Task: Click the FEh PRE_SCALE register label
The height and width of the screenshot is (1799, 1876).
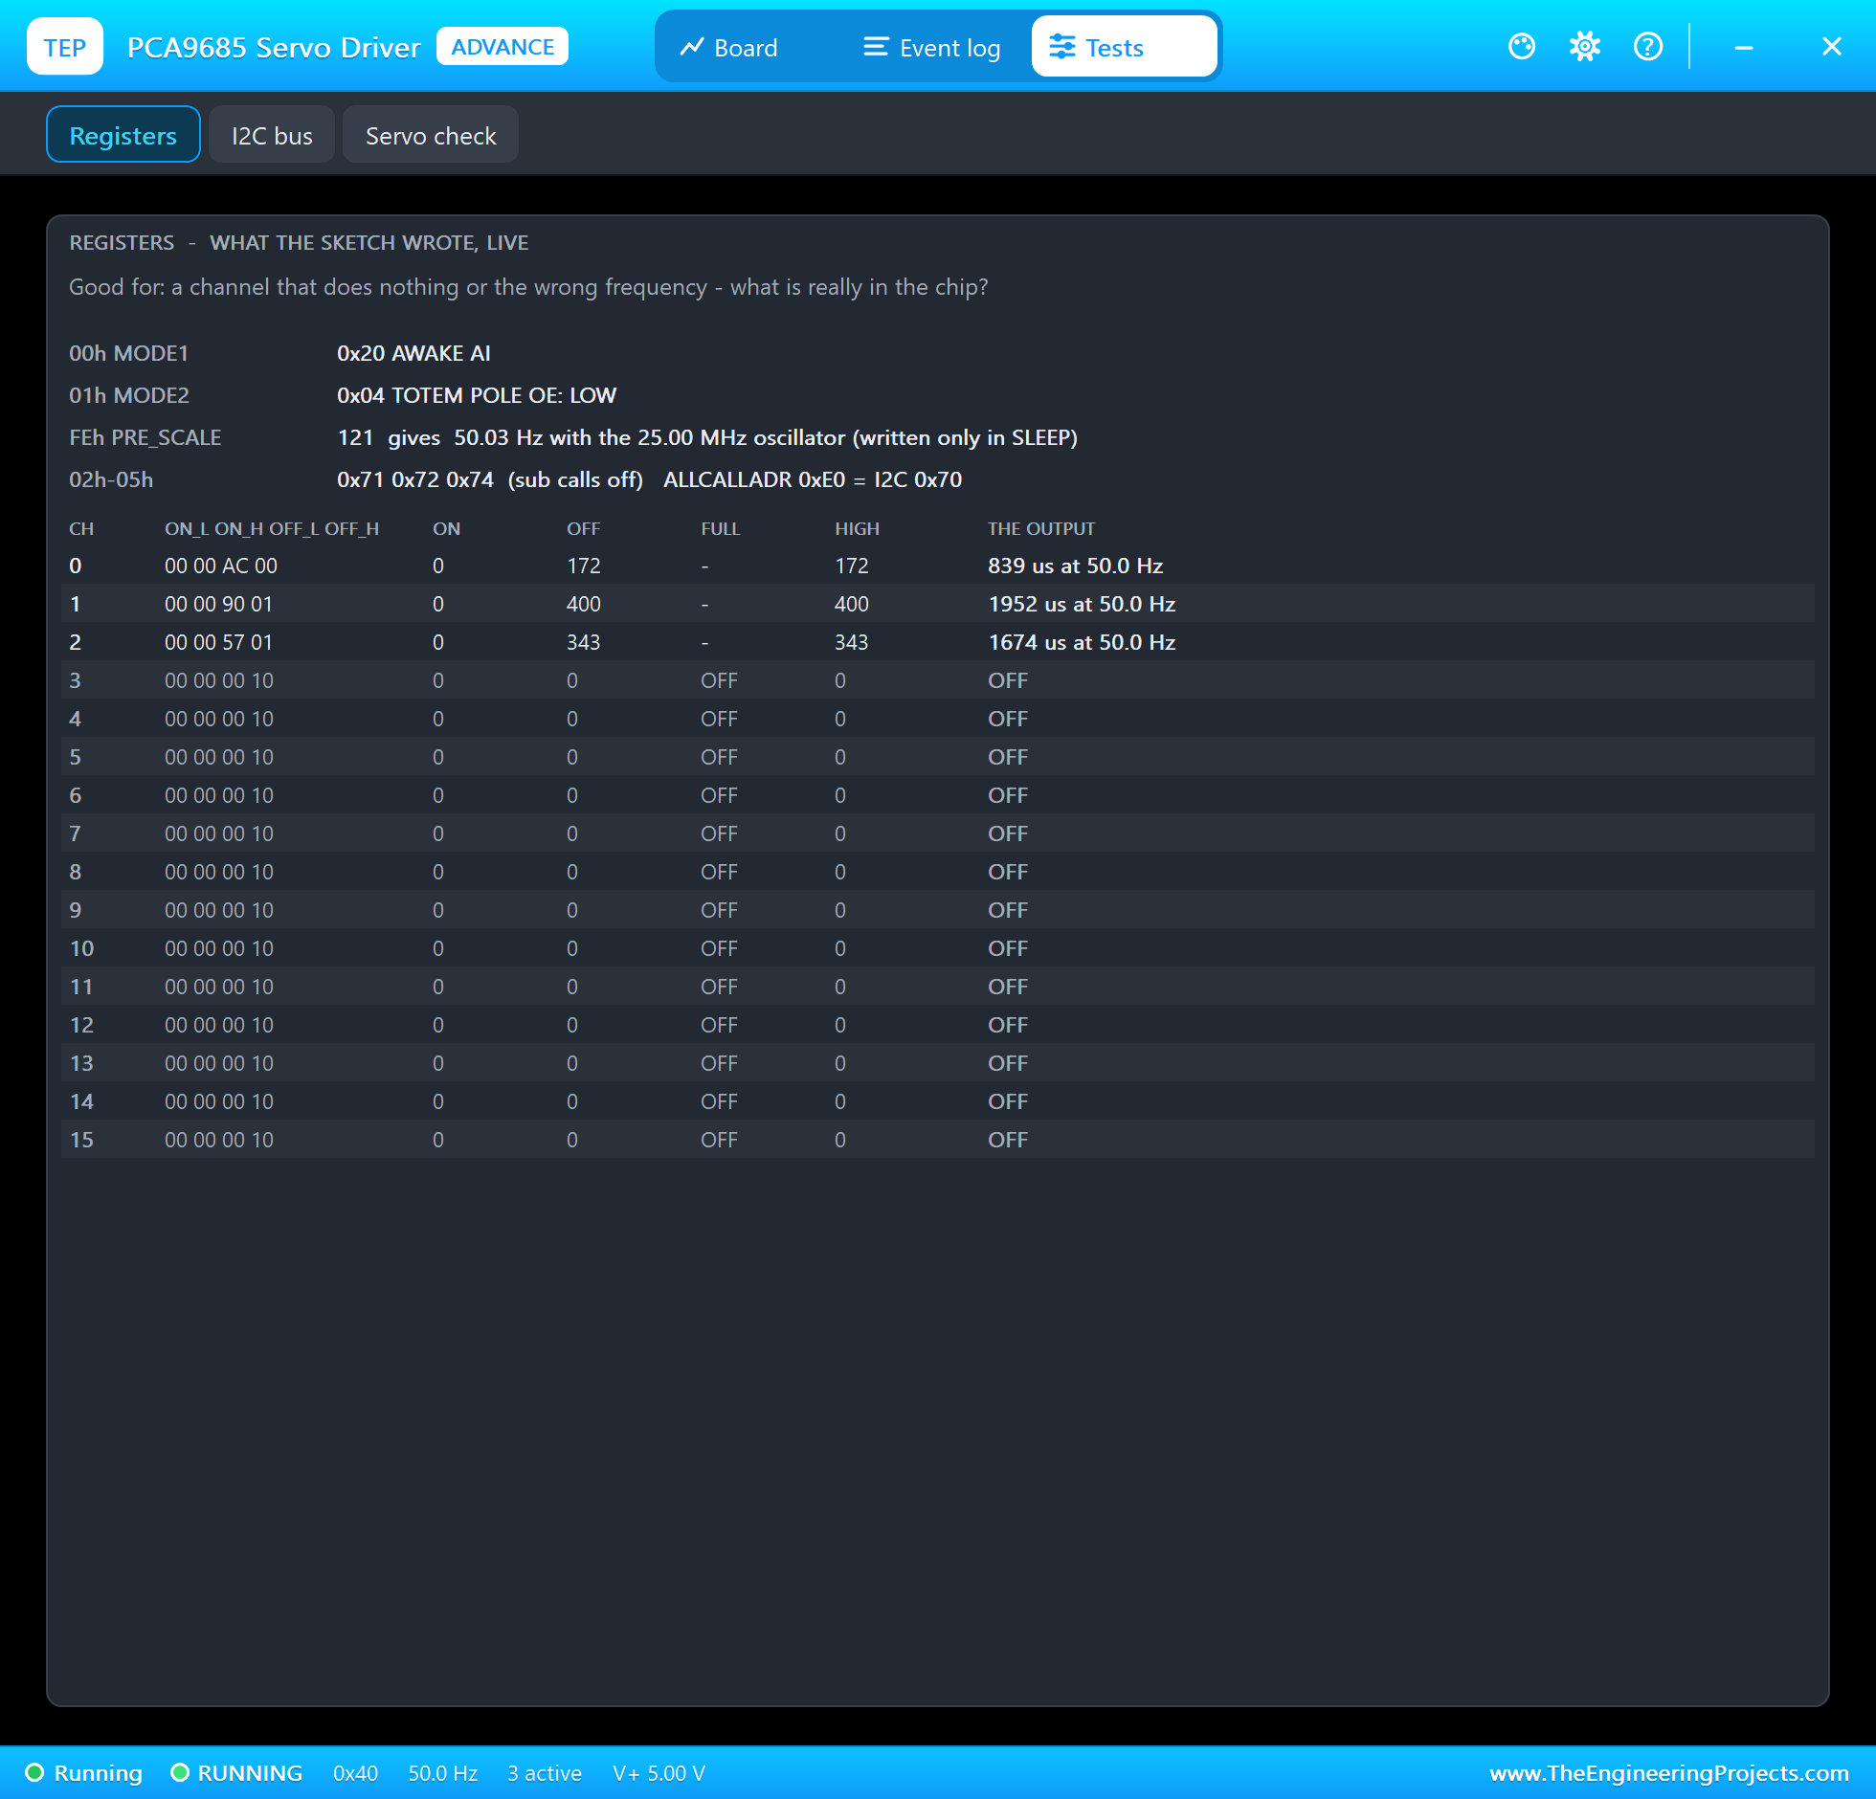Action: point(145,437)
